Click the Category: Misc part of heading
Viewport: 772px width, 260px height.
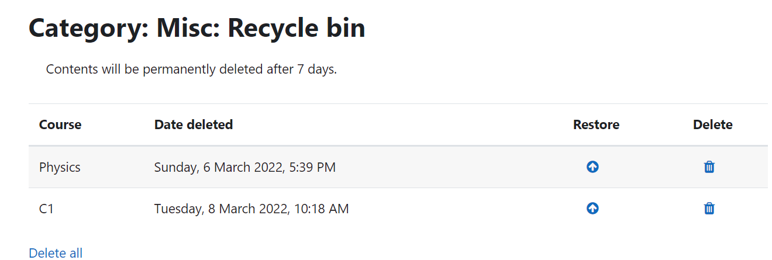coord(123,27)
